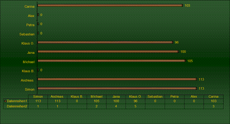Select Klaus O.'s bar showing 96
The image size is (230, 124).
click(x=105, y=42)
